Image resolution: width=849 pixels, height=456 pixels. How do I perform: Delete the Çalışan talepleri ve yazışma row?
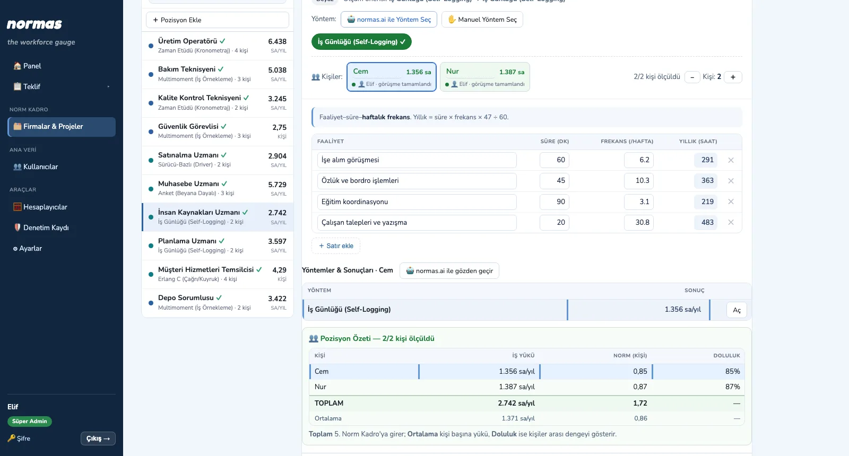coord(731,223)
